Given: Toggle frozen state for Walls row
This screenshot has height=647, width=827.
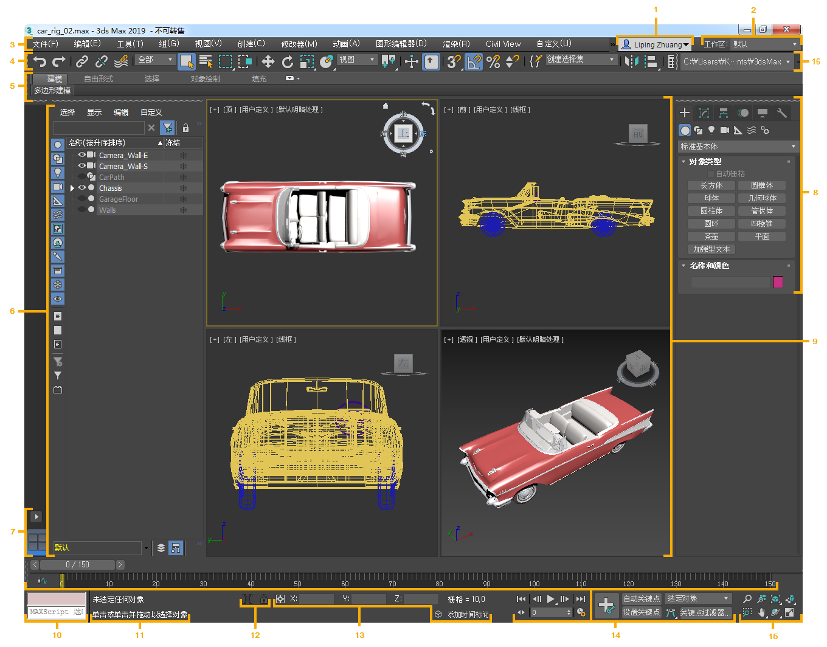Looking at the screenshot, I should pyautogui.click(x=183, y=210).
